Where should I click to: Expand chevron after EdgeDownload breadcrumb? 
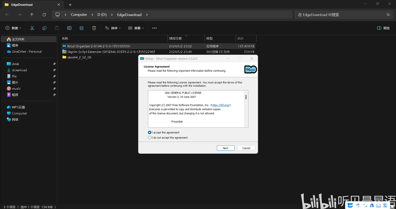(147, 15)
